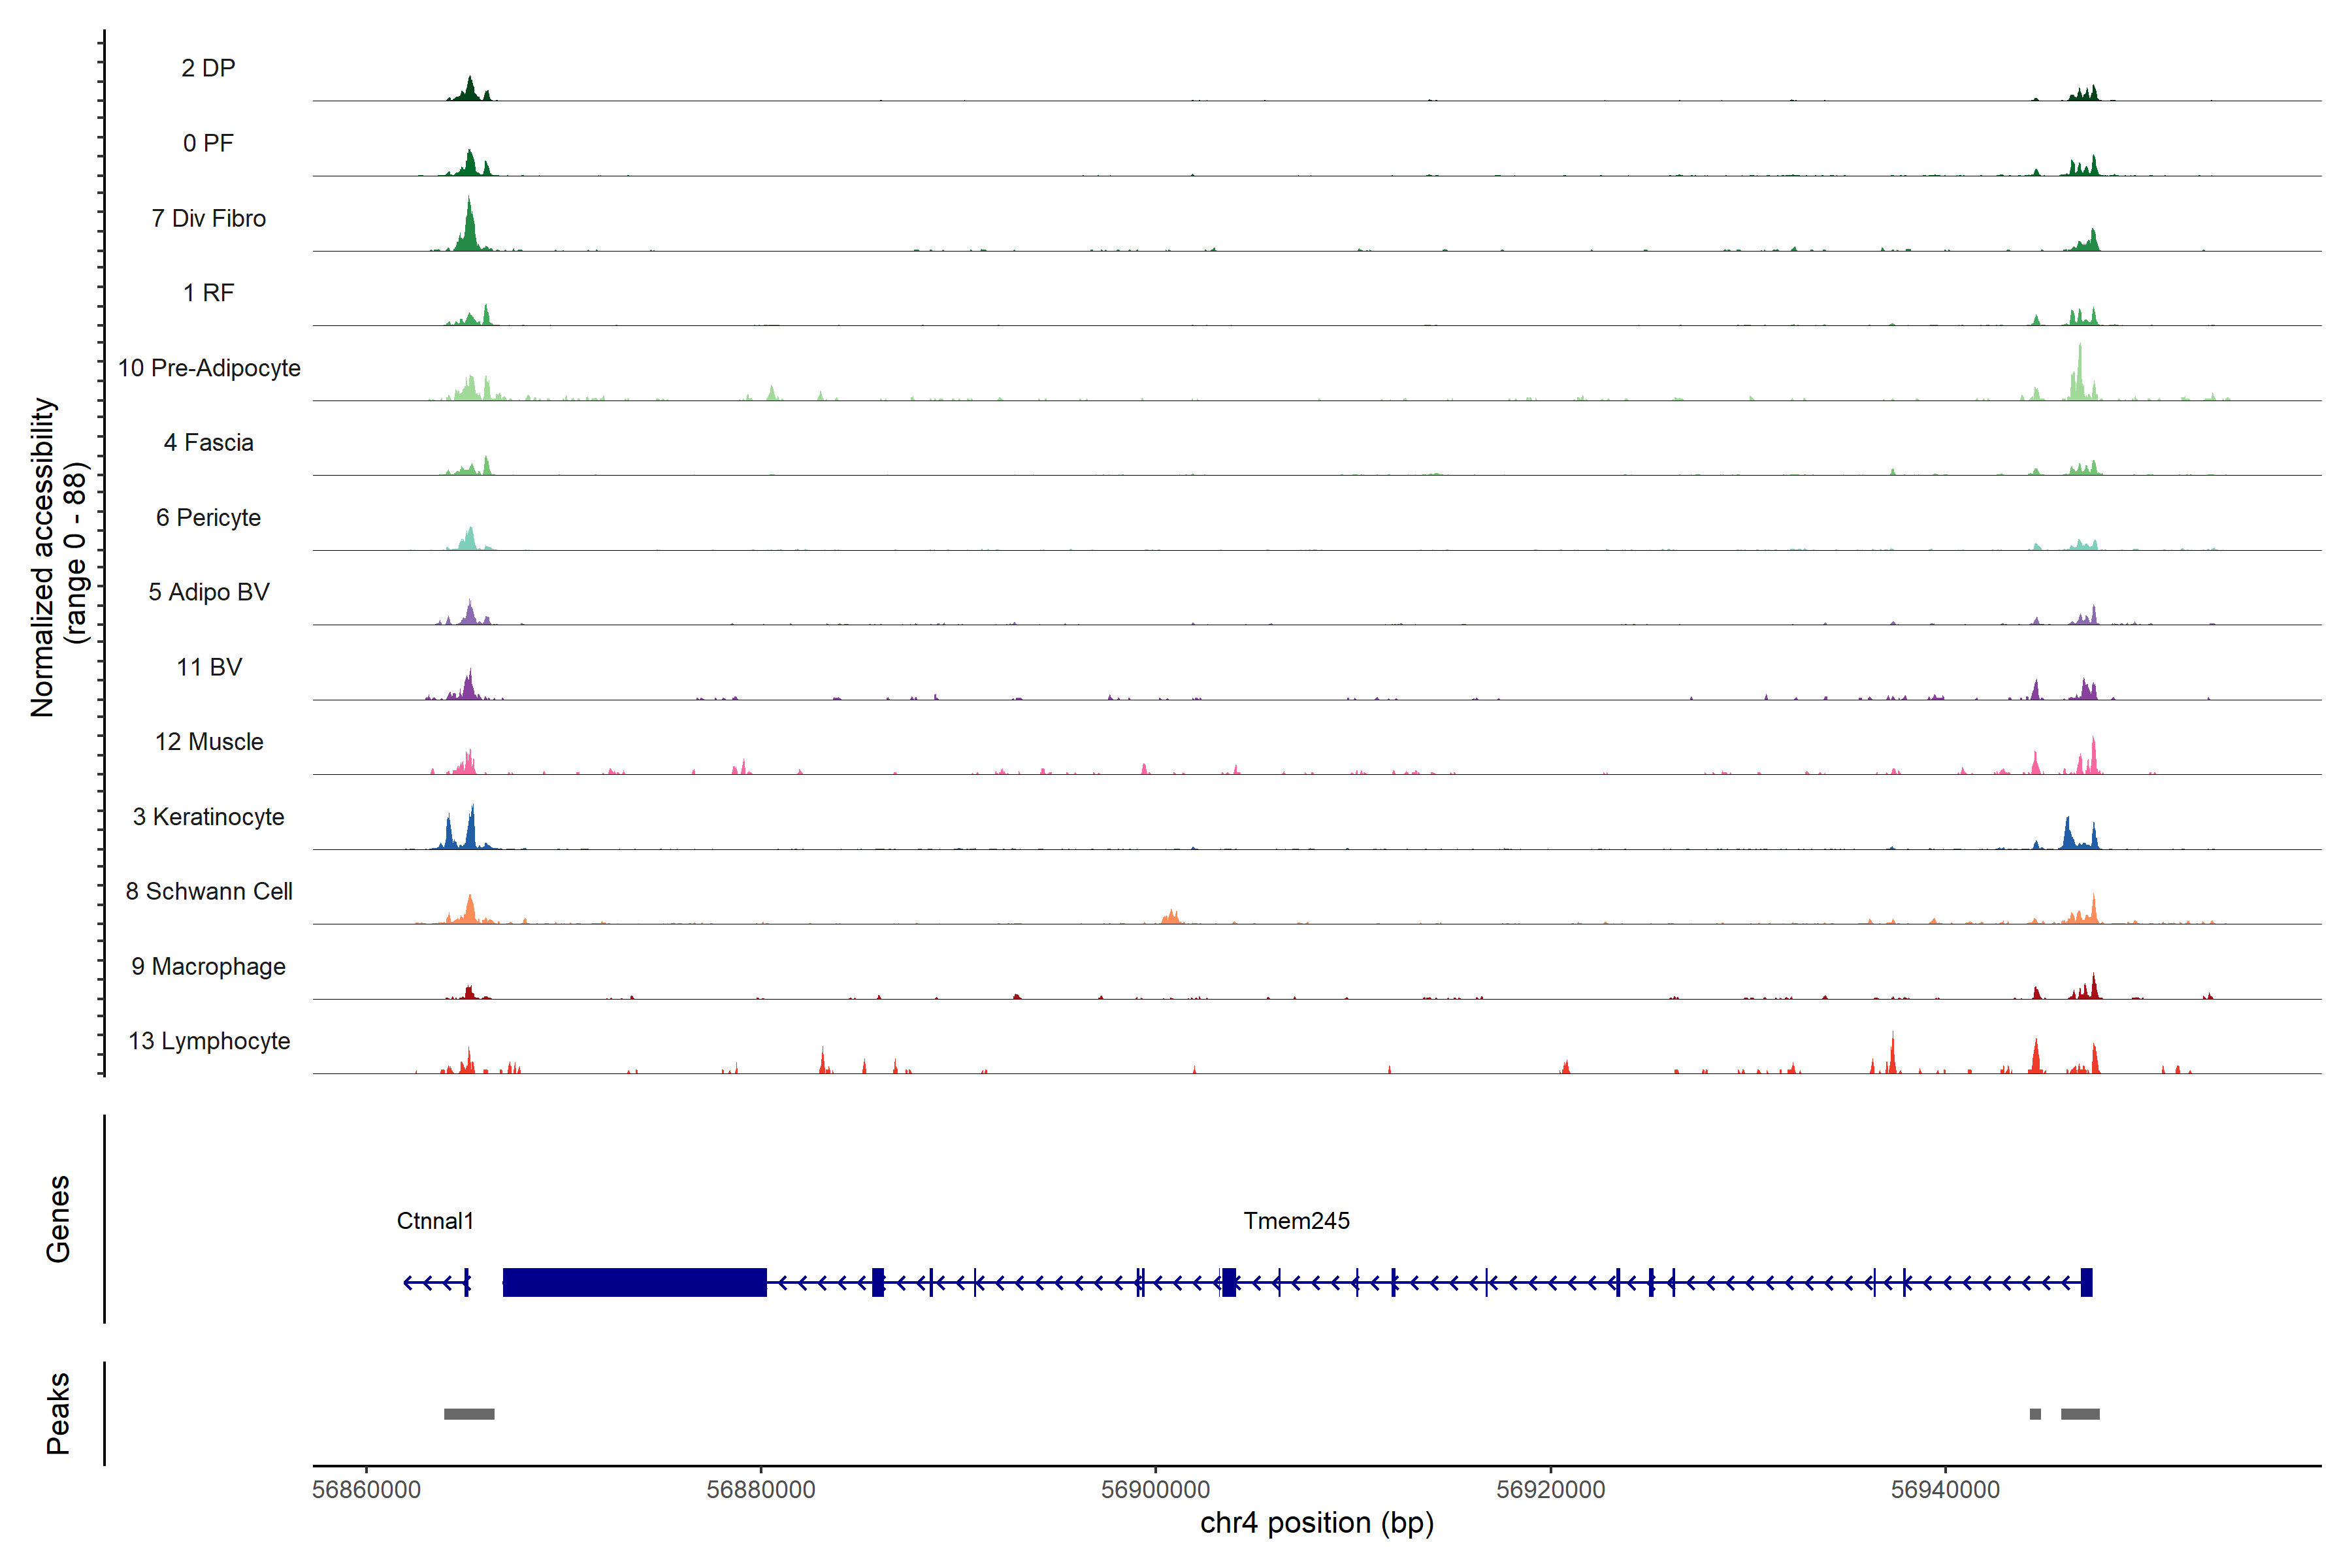Screen dimensions: 2352x1568
Task: Select the 13 Lymphocyte track label
Action: (209, 1041)
